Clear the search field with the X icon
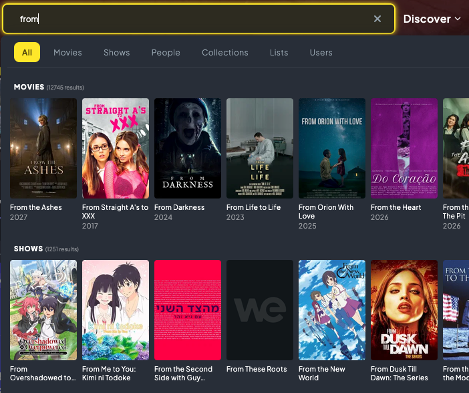Viewport: 469px width, 393px height. (377, 19)
